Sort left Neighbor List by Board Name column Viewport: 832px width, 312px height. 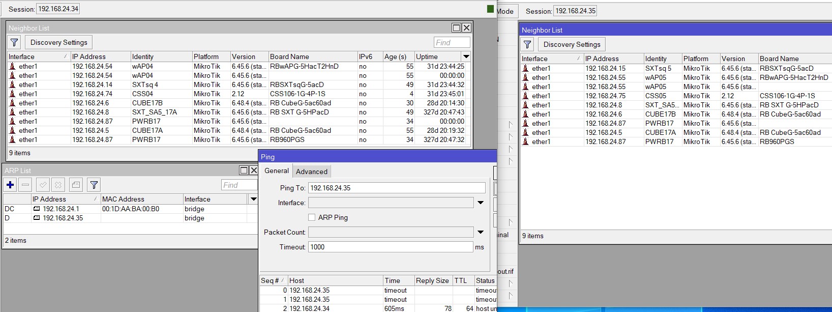313,56
